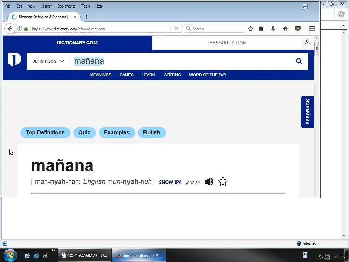Image resolution: width=349 pixels, height=262 pixels.
Task: Go to the Firefox home page icon
Action: coord(286,29)
